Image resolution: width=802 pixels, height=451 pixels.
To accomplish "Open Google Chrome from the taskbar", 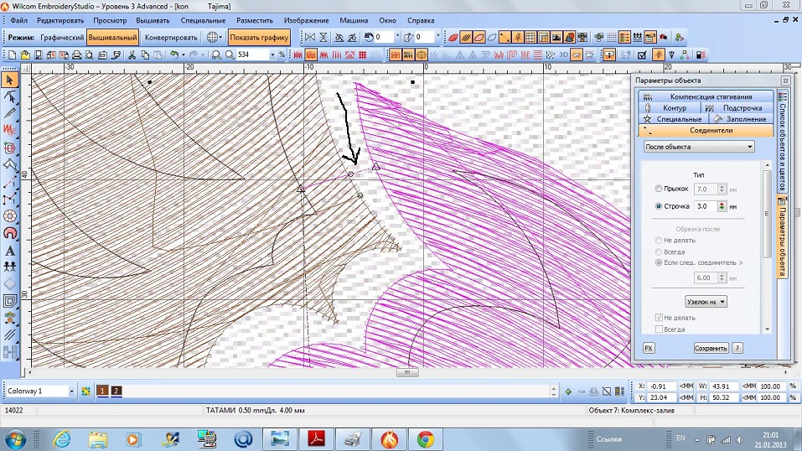I will [x=425, y=438].
